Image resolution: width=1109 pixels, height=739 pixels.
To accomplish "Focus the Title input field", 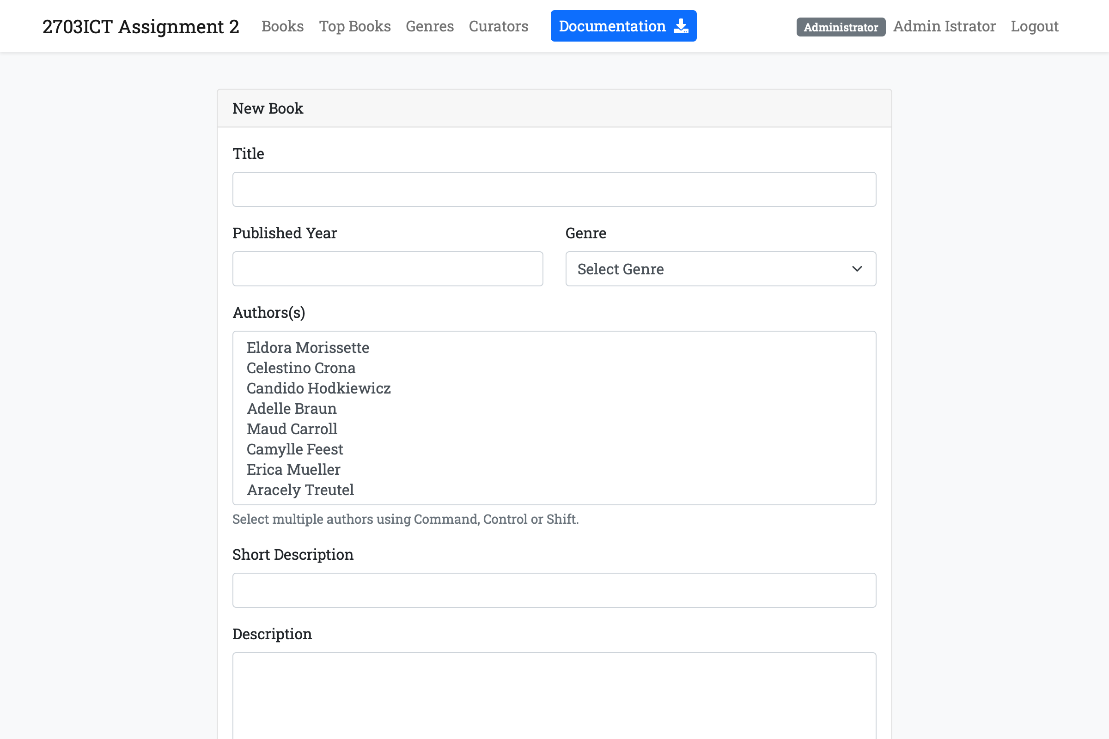I will pyautogui.click(x=554, y=189).
